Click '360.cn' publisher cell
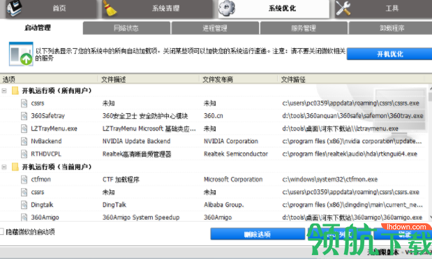432x260 pixels. pos(214,116)
